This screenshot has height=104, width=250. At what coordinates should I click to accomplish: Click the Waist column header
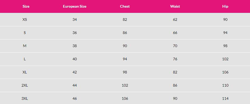pos(175,7)
